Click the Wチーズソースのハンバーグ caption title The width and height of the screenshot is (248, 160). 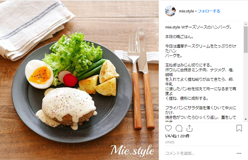(207, 27)
